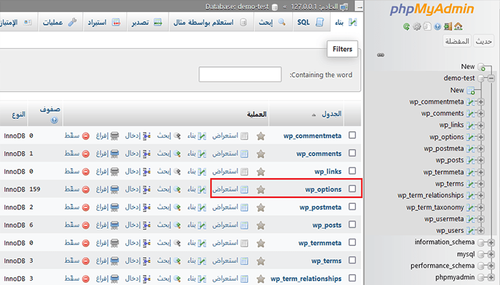Tick the wp_term_relationships row checkbox
This screenshot has width=500, height=285.
tap(352, 278)
